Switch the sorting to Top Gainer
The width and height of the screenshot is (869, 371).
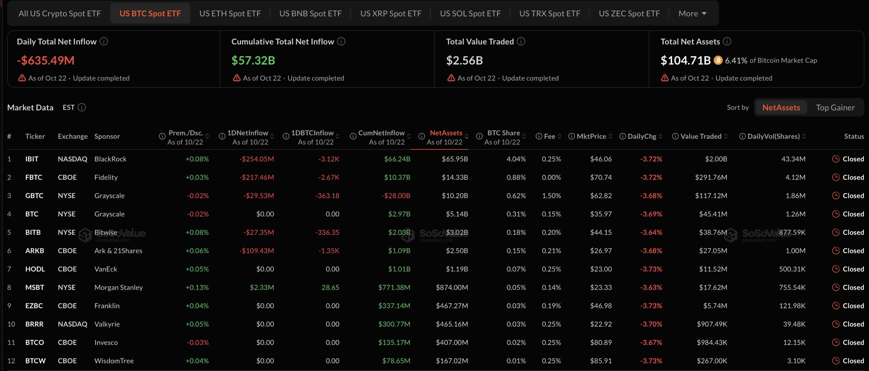pyautogui.click(x=835, y=108)
